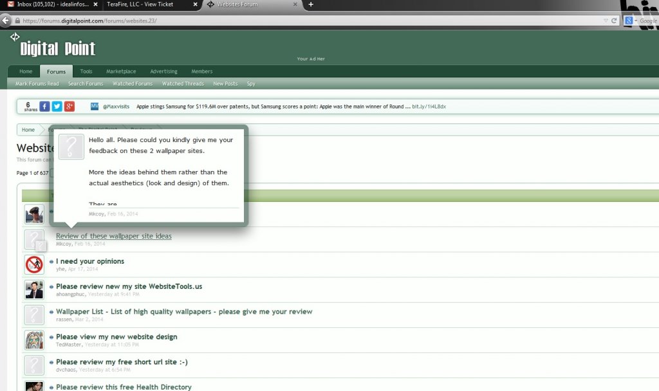Click the Twitter share icon
Viewport: 659px width, 391px height.
point(57,106)
